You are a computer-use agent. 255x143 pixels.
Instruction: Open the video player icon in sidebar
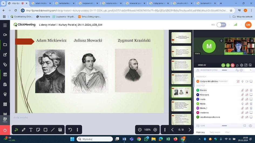tap(5, 74)
